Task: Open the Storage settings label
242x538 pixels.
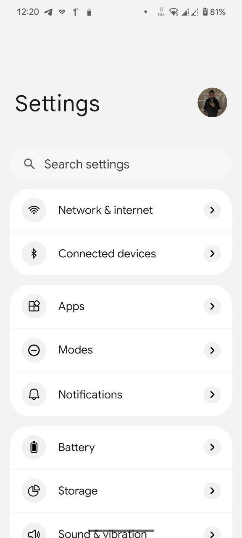Action: click(x=78, y=491)
